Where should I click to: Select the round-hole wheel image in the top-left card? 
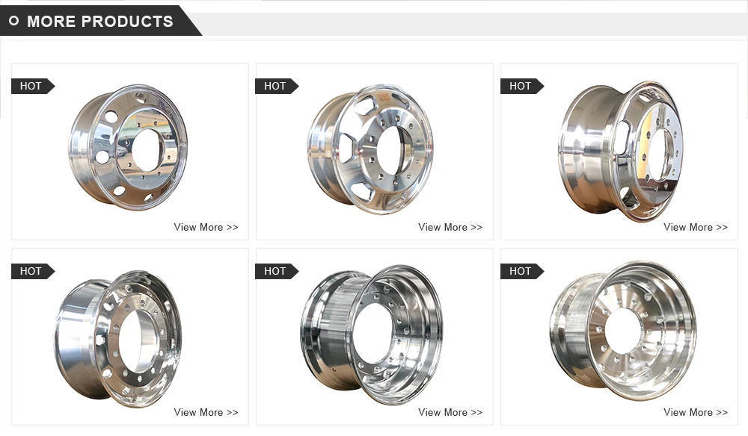click(128, 147)
